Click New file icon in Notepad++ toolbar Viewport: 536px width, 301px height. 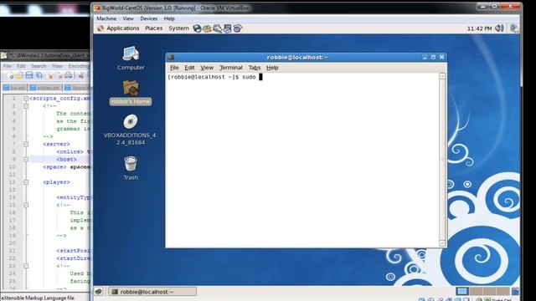pos(11,75)
